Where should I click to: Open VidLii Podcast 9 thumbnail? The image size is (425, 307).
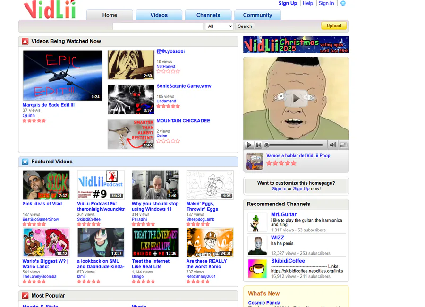point(101,185)
